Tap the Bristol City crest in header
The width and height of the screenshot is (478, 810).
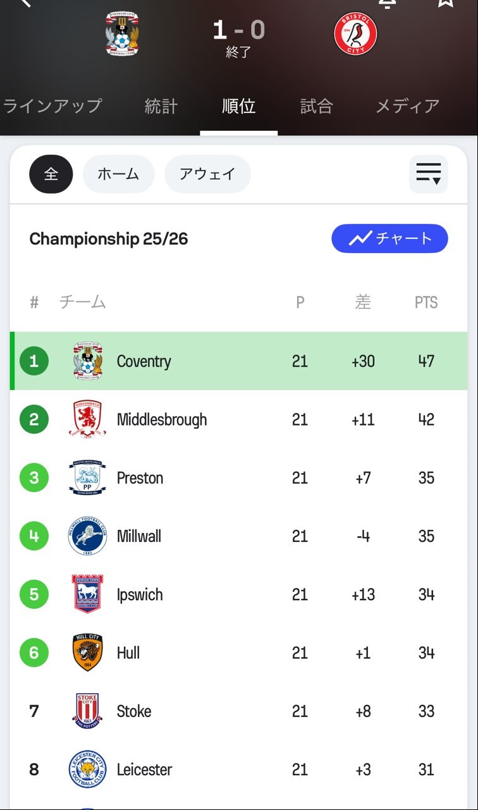(355, 34)
